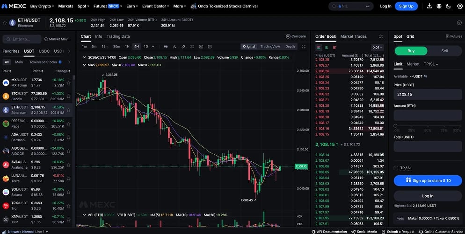Open Markets link in navigation
This screenshot has width=465, height=234.
65,6
